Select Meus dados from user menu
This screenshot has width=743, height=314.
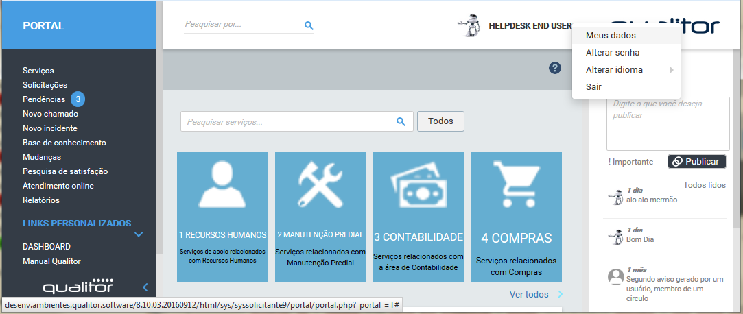pos(611,35)
